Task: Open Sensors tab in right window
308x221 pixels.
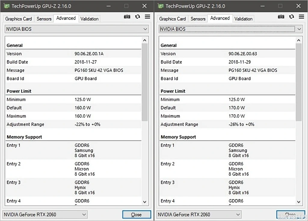Action: 198,19
